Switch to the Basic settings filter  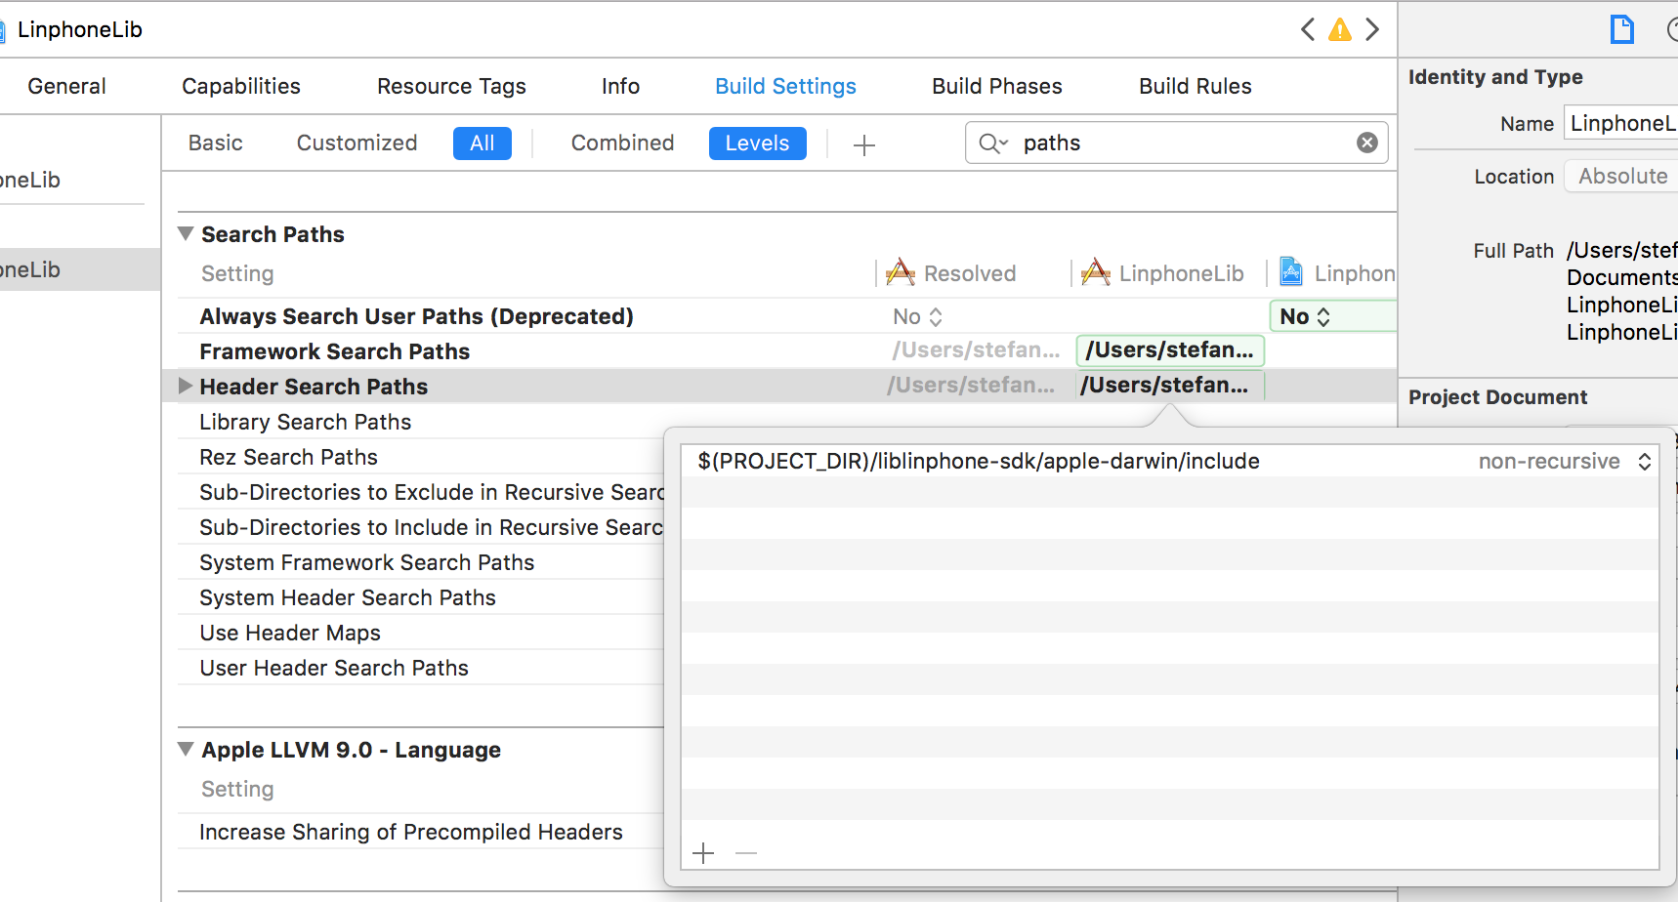pos(216,143)
